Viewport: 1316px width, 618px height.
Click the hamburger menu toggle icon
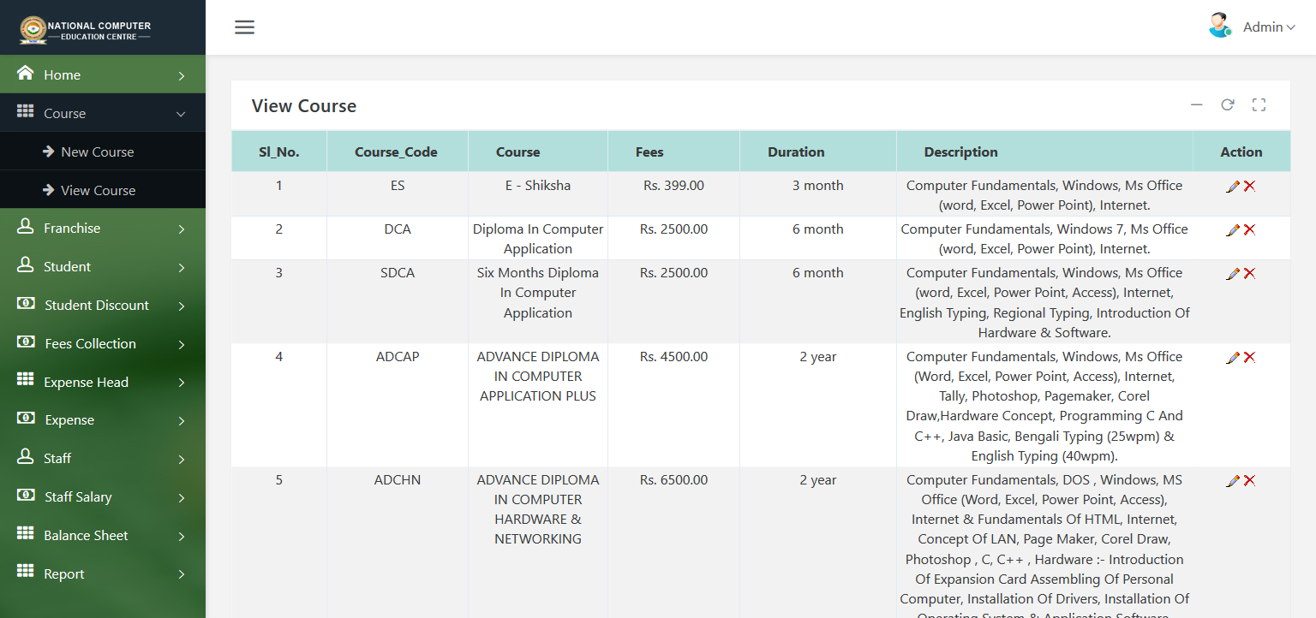[245, 27]
